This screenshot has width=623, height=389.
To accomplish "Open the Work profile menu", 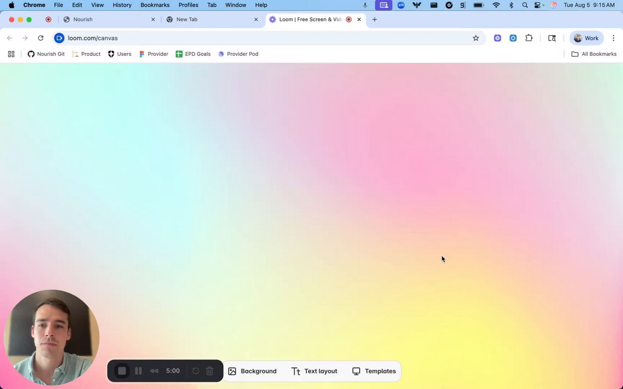I will click(x=586, y=38).
